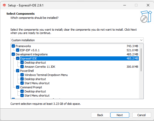
Task: Select the PowerShell row label
Action: [27, 71]
